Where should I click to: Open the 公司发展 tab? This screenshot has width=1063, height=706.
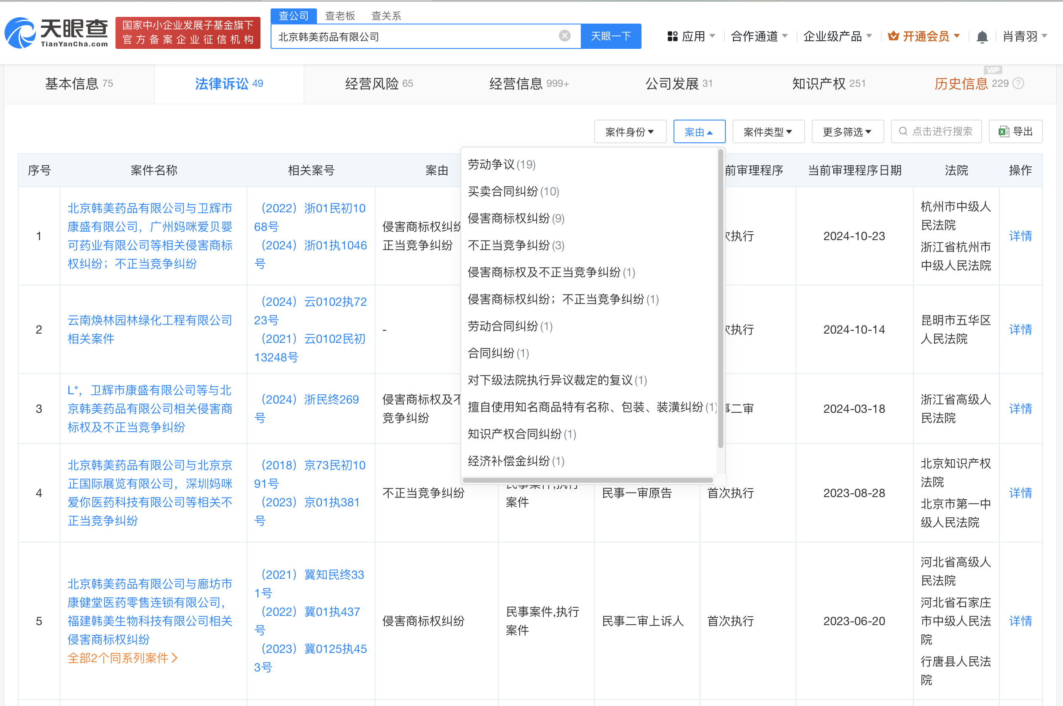(679, 84)
